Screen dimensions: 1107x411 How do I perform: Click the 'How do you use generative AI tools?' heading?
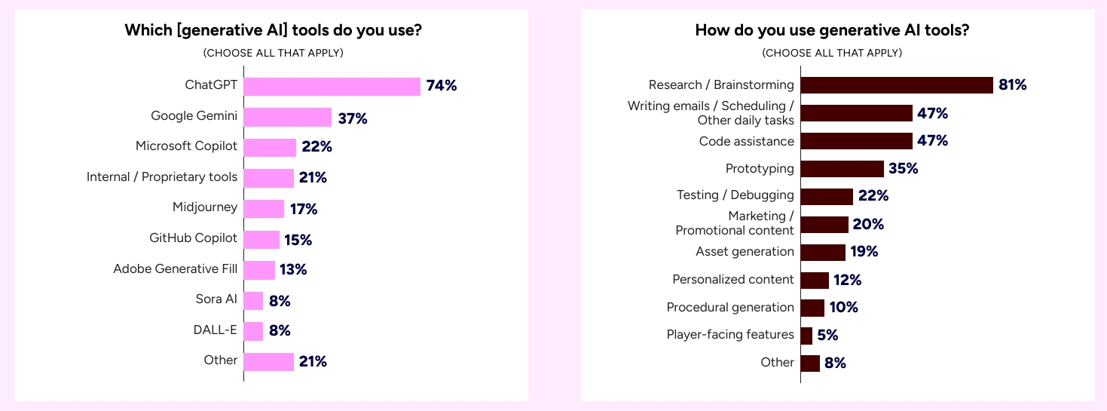(832, 31)
